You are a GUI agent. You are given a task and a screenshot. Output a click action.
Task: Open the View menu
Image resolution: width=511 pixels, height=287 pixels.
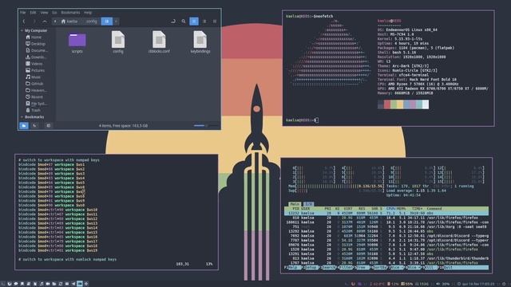point(44,13)
